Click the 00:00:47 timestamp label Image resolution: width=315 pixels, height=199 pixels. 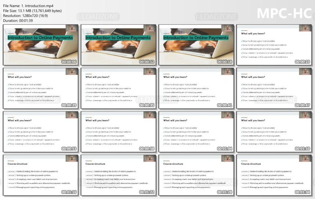point(302,105)
